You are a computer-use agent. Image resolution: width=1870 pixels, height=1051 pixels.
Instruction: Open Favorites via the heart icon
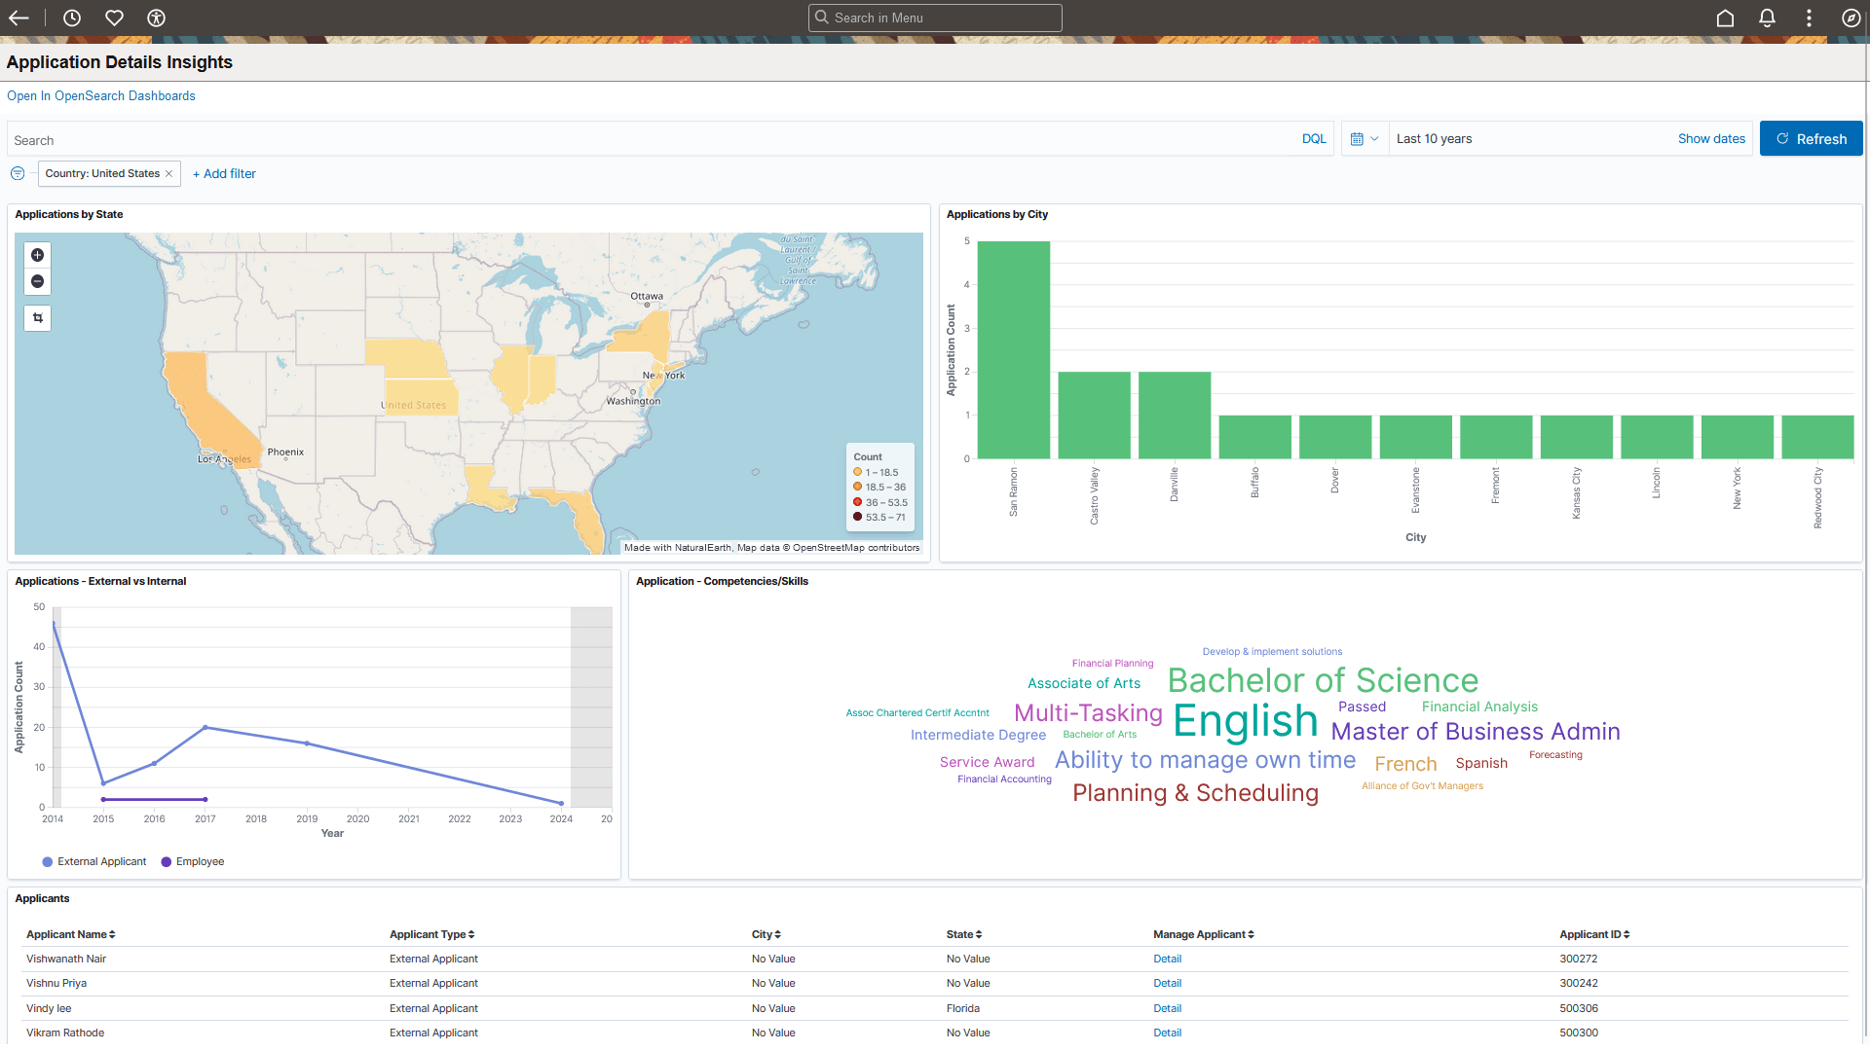pyautogui.click(x=114, y=18)
